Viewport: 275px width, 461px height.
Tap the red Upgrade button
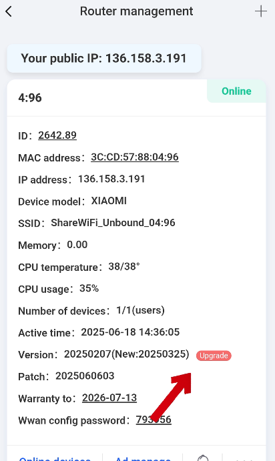[x=214, y=356]
